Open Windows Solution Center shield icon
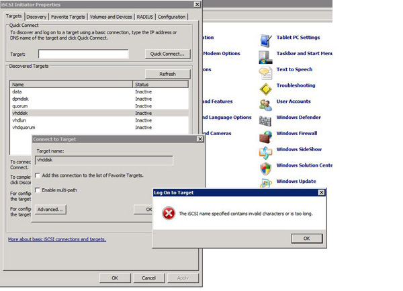Viewport: 403px width, 291px height. tap(265, 169)
